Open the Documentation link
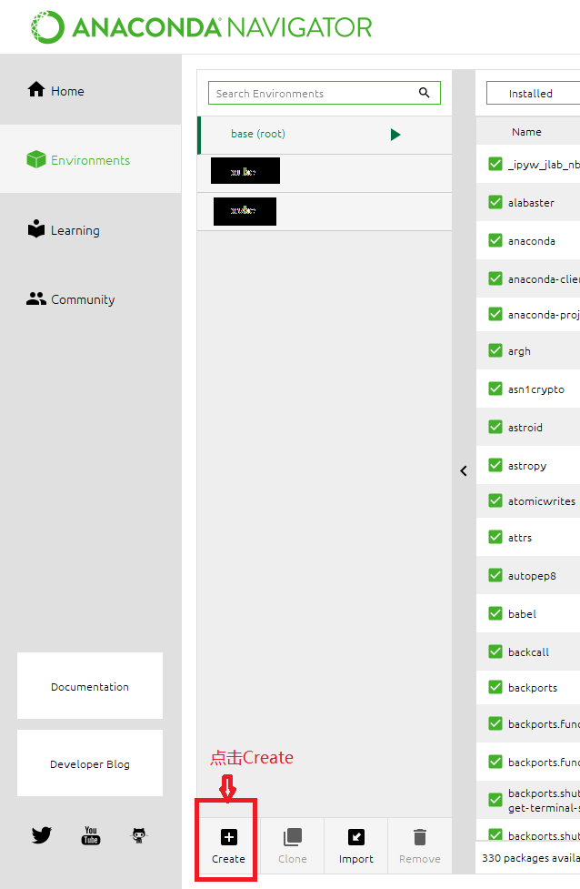 (x=90, y=685)
